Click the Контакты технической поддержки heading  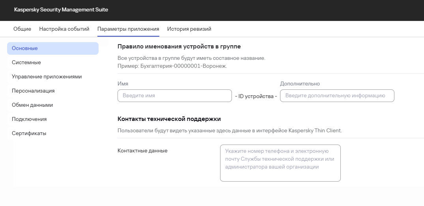(x=169, y=119)
